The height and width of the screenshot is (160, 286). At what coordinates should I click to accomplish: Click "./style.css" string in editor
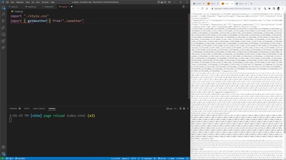click(36, 16)
